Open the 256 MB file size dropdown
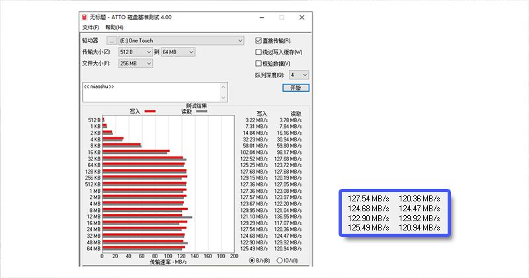529x278 pixels. (x=136, y=63)
